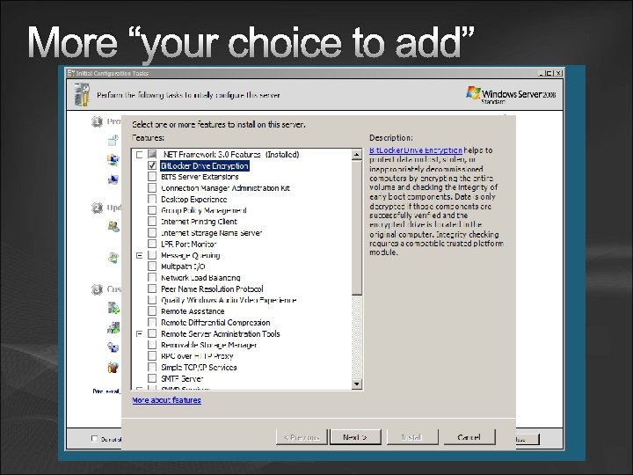Select the SMTP Server feature label
This screenshot has height=475, width=633.
(x=182, y=378)
